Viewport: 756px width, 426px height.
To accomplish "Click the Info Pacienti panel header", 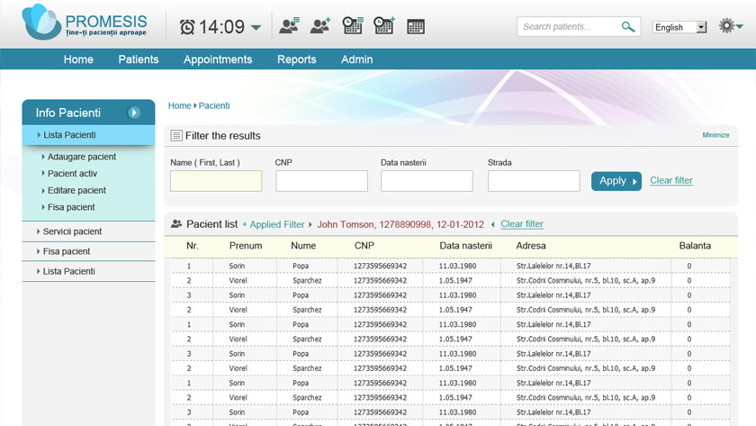I will coord(89,113).
